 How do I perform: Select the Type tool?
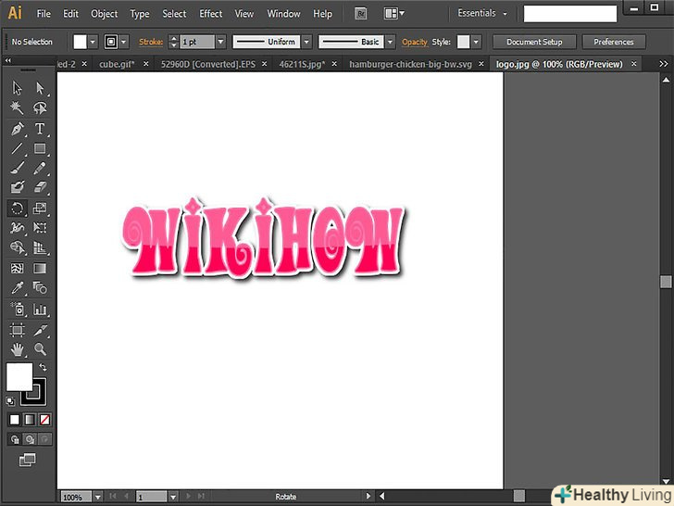tap(40, 128)
